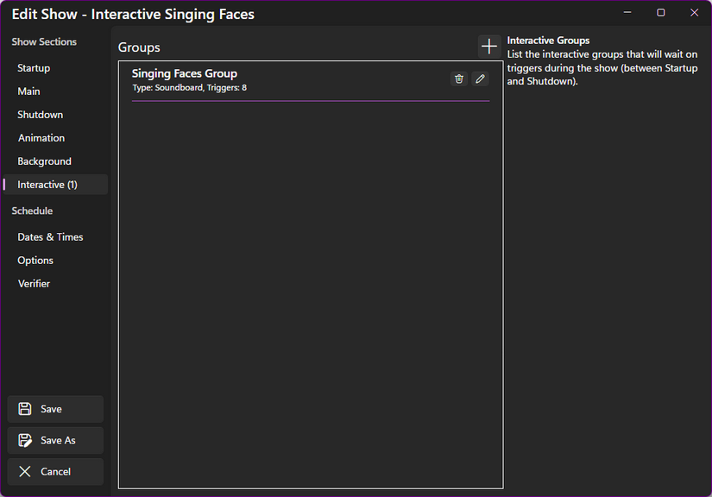Select the Singing Faces Group entry
Image resolution: width=712 pixels, height=497 pixels.
pos(259,79)
